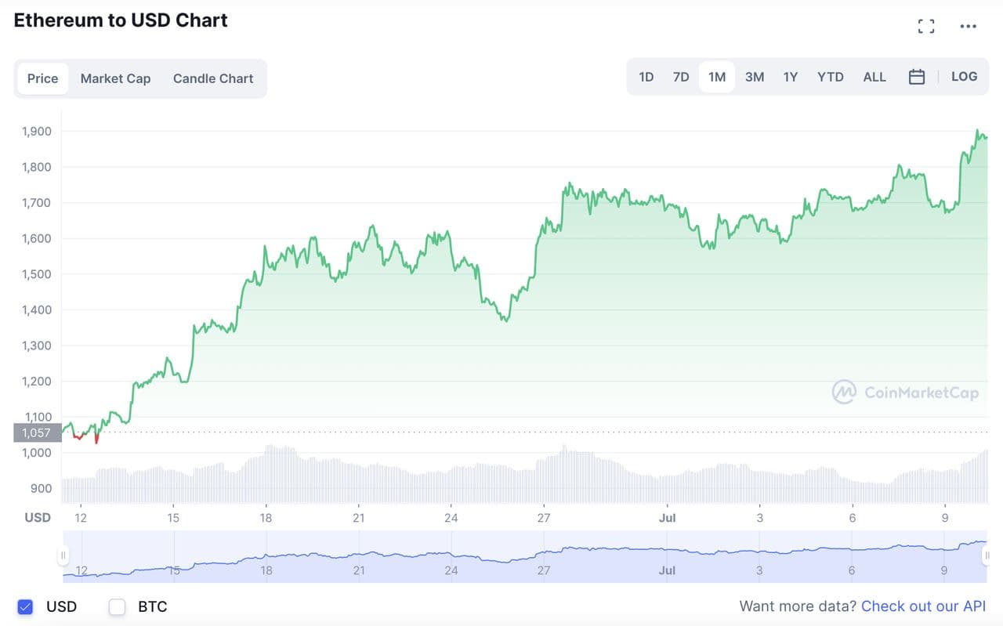Screen dimensions: 1003x626
Task: Open the three-dot more options menu
Action: 969,27
